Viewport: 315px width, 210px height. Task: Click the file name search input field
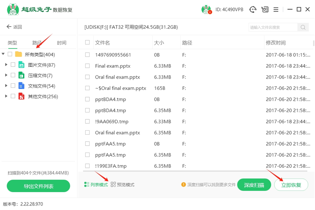273,27
